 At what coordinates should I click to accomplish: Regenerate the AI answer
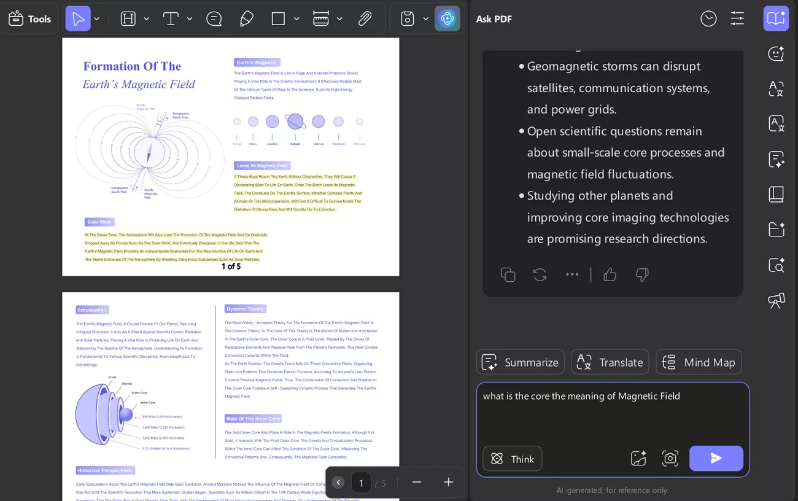pos(540,274)
